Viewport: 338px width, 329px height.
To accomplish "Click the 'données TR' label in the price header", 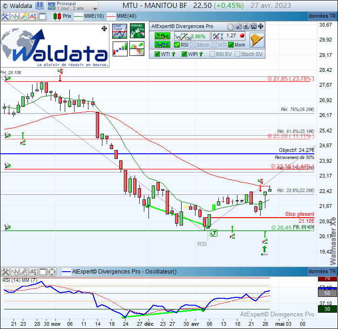I will pos(322,16).
